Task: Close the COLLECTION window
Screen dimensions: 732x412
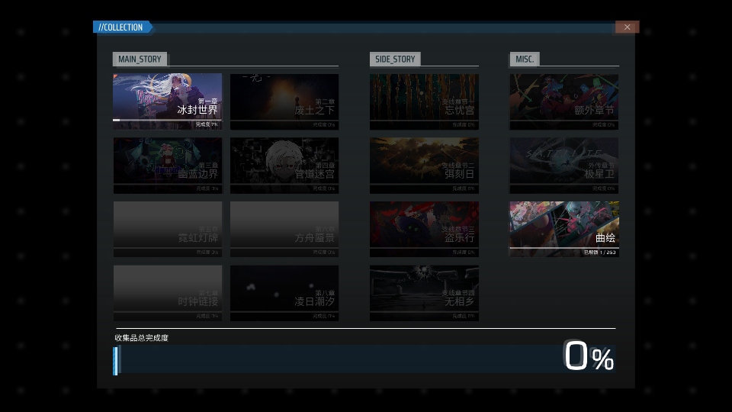Action: pos(627,27)
